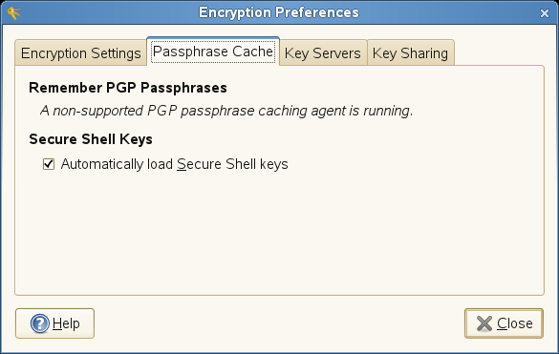559x354 pixels.
Task: Click empty area below Secure Shell checkbox
Action: click(x=279, y=232)
